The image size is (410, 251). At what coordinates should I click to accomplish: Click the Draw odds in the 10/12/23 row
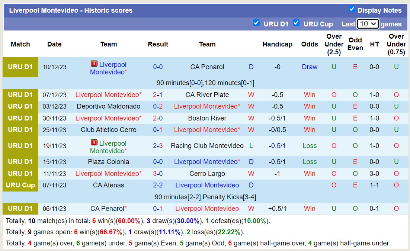pyautogui.click(x=310, y=67)
